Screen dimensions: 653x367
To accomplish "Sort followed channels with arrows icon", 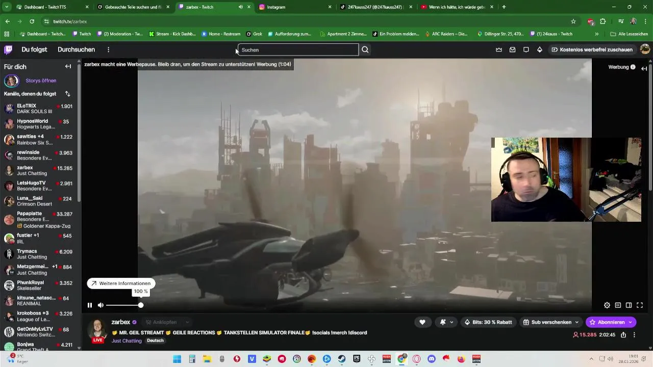I will click(x=67, y=94).
